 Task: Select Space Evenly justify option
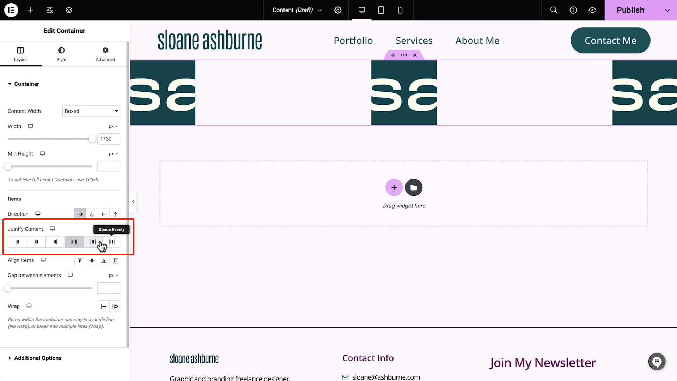112,242
